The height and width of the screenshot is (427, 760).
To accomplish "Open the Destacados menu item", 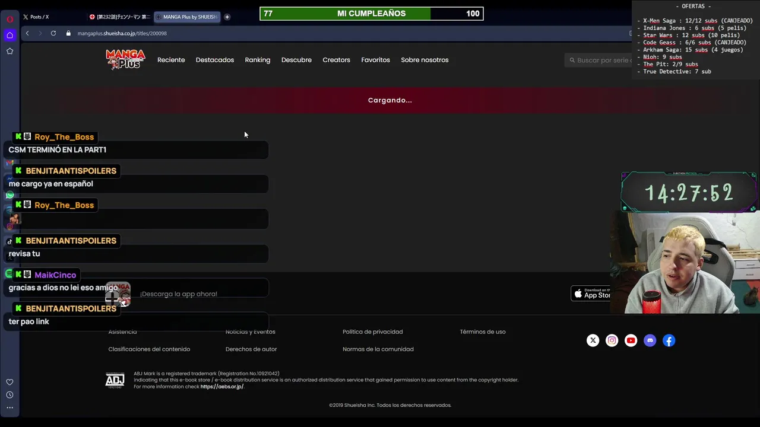I will pos(215,60).
